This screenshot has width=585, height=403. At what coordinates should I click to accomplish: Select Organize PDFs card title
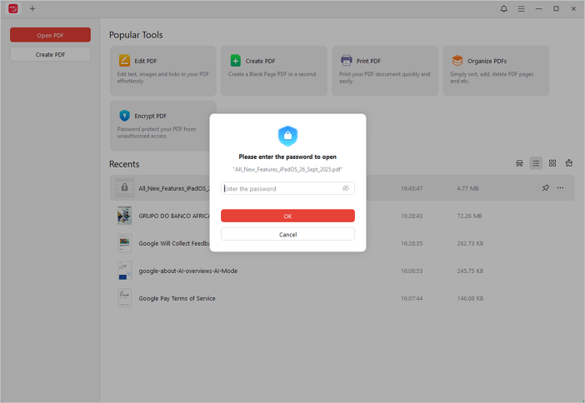coord(487,61)
